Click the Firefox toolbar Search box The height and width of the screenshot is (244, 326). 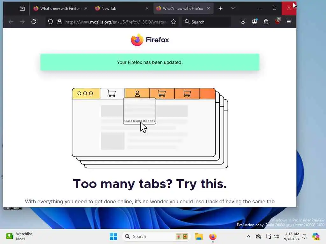click(x=206, y=22)
